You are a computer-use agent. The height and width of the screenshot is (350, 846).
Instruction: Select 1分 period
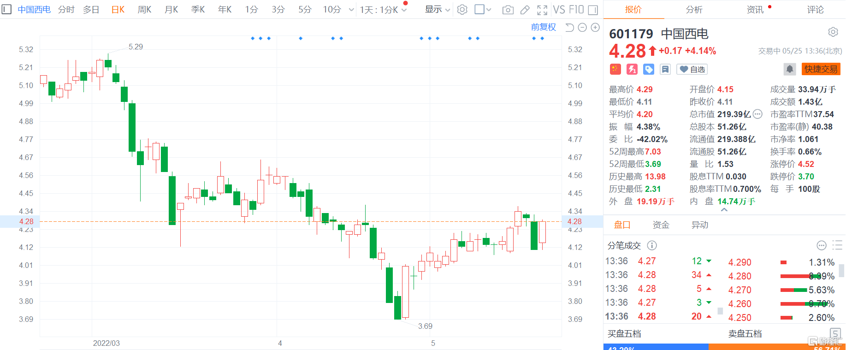[251, 10]
